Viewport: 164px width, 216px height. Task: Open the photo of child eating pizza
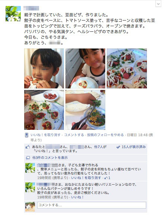[44, 69]
